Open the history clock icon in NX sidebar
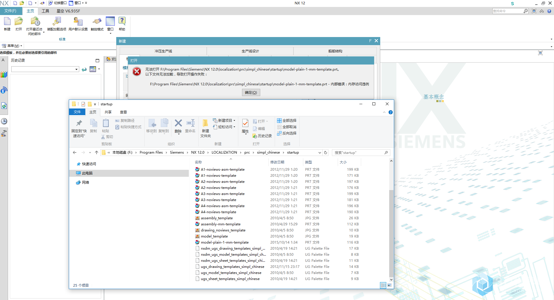The width and height of the screenshot is (554, 300). [x=4, y=121]
